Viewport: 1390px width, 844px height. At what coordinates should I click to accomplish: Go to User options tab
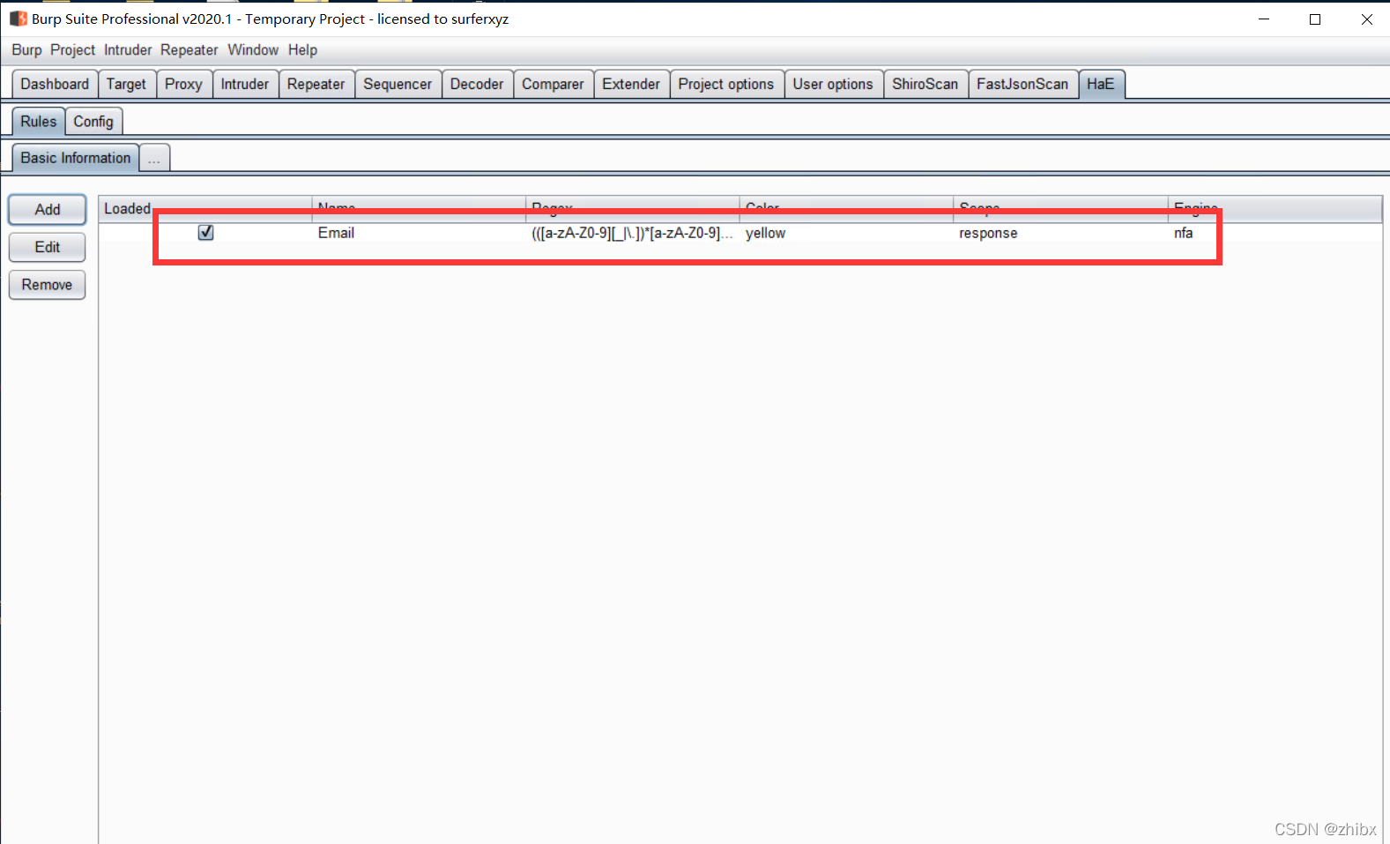[x=833, y=84]
